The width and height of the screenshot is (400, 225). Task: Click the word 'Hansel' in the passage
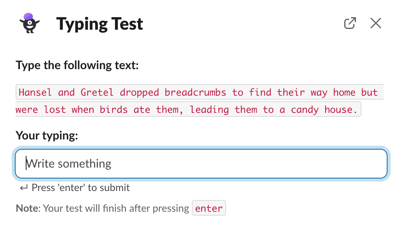tap(35, 92)
